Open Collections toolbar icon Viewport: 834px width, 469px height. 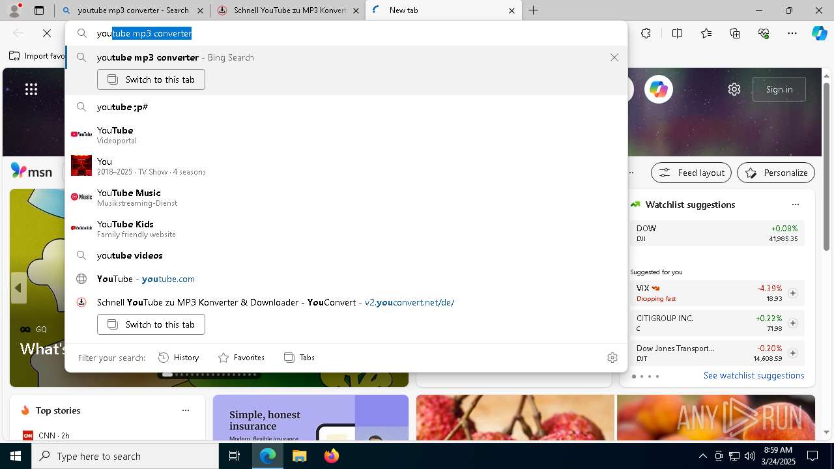click(735, 33)
